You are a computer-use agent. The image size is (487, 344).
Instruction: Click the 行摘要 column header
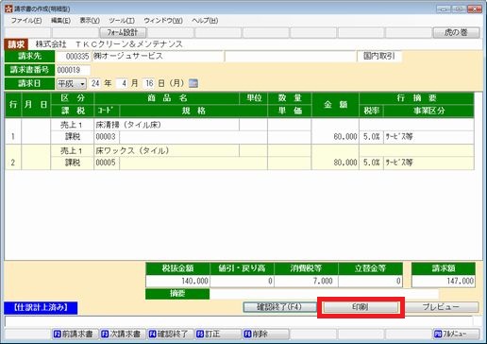(416, 98)
